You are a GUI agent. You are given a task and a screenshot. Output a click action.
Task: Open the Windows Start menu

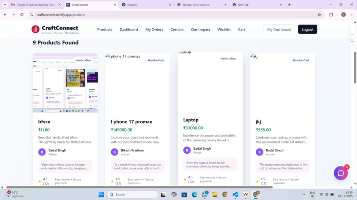(x=101, y=195)
